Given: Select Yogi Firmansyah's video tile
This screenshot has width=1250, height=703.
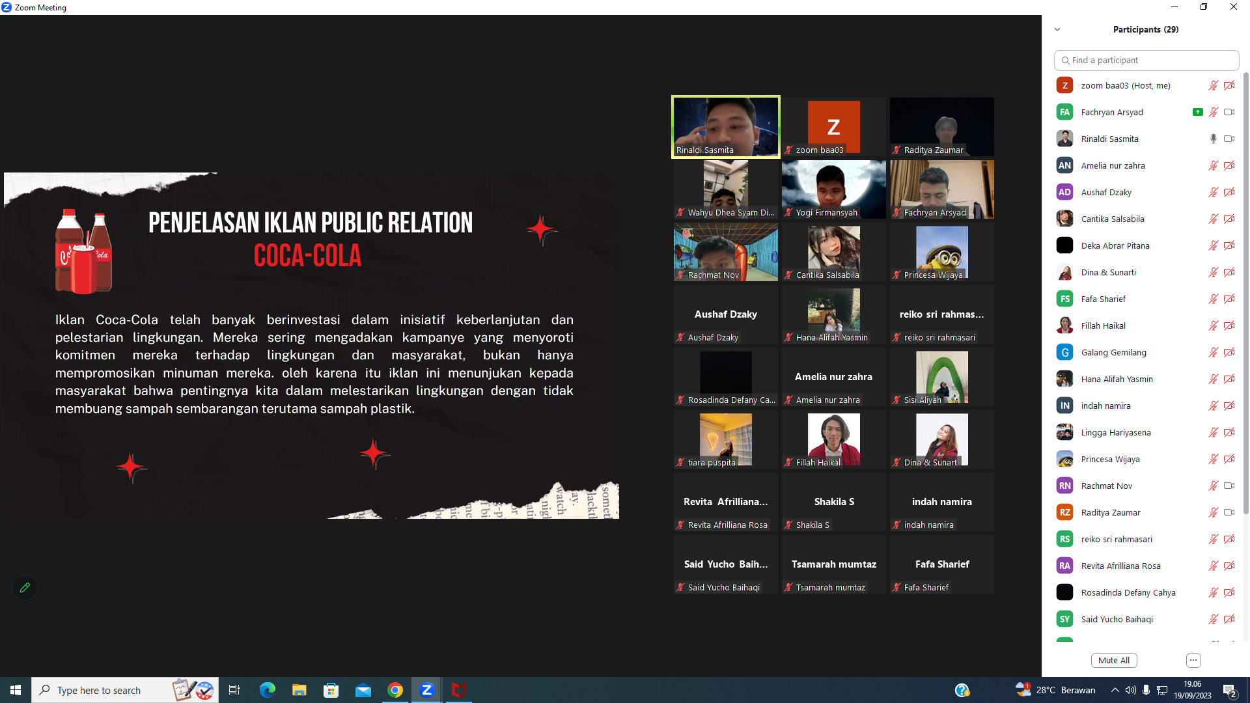Looking at the screenshot, I should [x=834, y=189].
